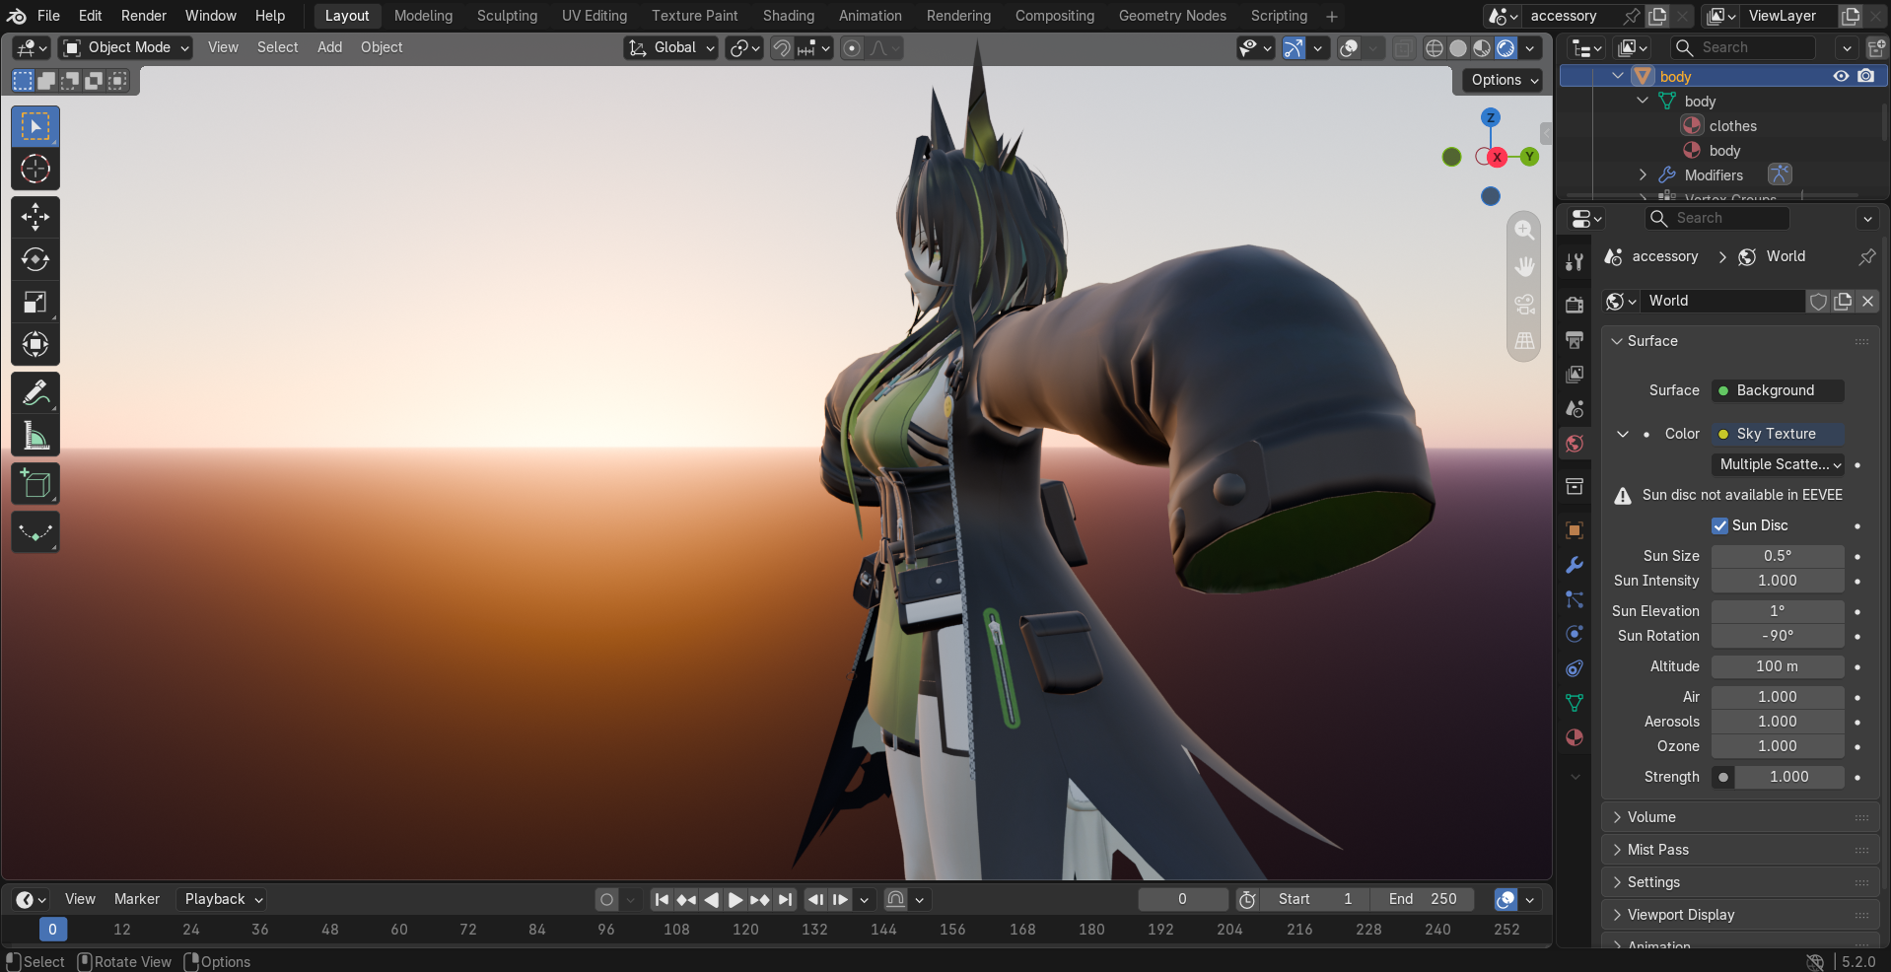
Task: Click the zoom magnifier in the viewport
Action: pos(1524,230)
